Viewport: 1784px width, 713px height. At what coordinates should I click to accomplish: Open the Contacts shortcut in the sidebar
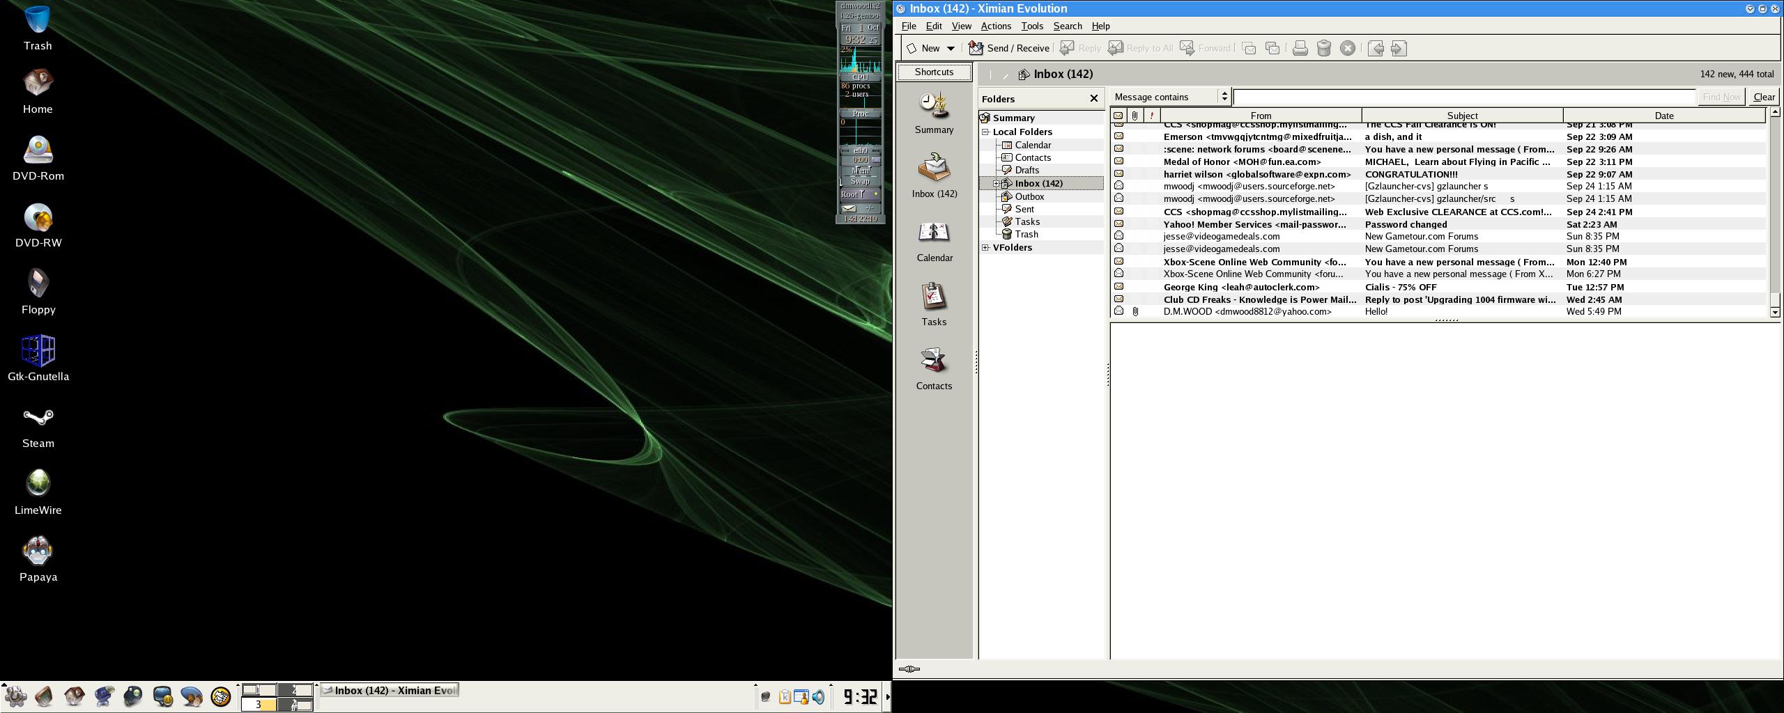click(x=933, y=368)
